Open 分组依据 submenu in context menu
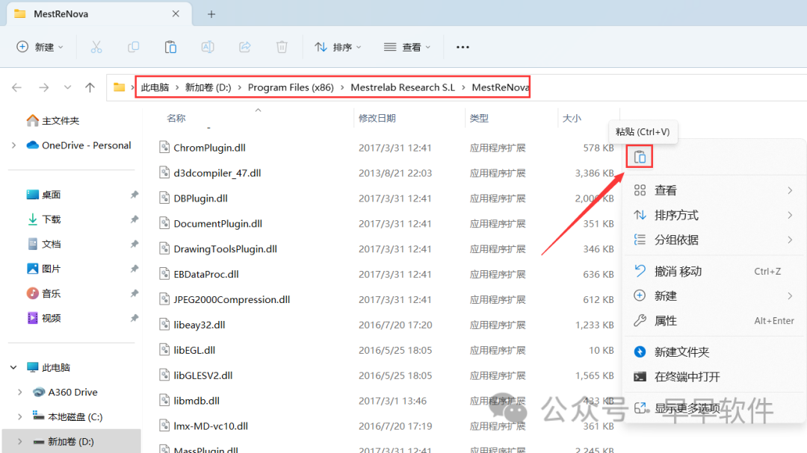 (x=676, y=240)
